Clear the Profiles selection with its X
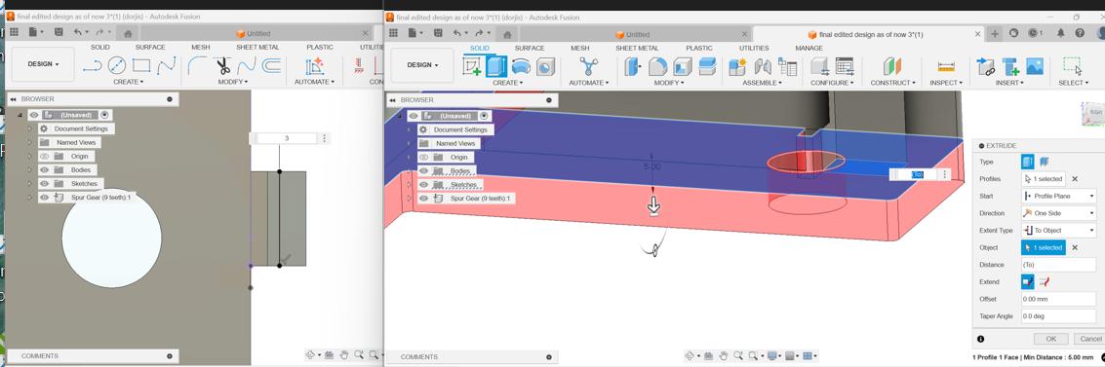This screenshot has height=367, width=1105. tap(1075, 179)
